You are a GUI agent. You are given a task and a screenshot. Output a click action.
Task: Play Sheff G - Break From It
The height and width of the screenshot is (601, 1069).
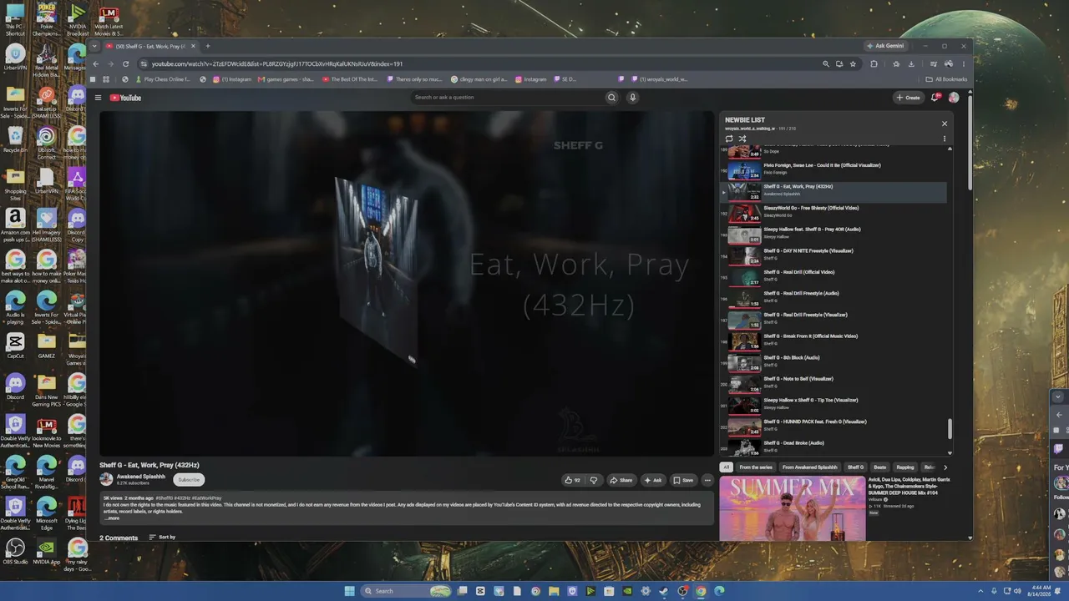click(x=835, y=341)
